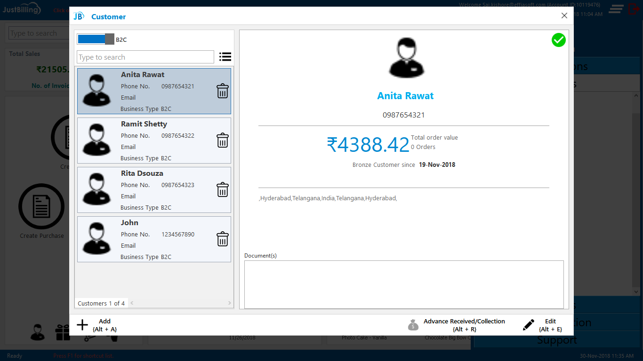The width and height of the screenshot is (643, 361).
Task: Delete the Anita Rawat customer record
Action: [223, 91]
